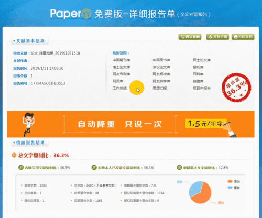Click the 重复字数：1334 statistic
The height and width of the screenshot is (218, 262).
[x=36, y=186]
